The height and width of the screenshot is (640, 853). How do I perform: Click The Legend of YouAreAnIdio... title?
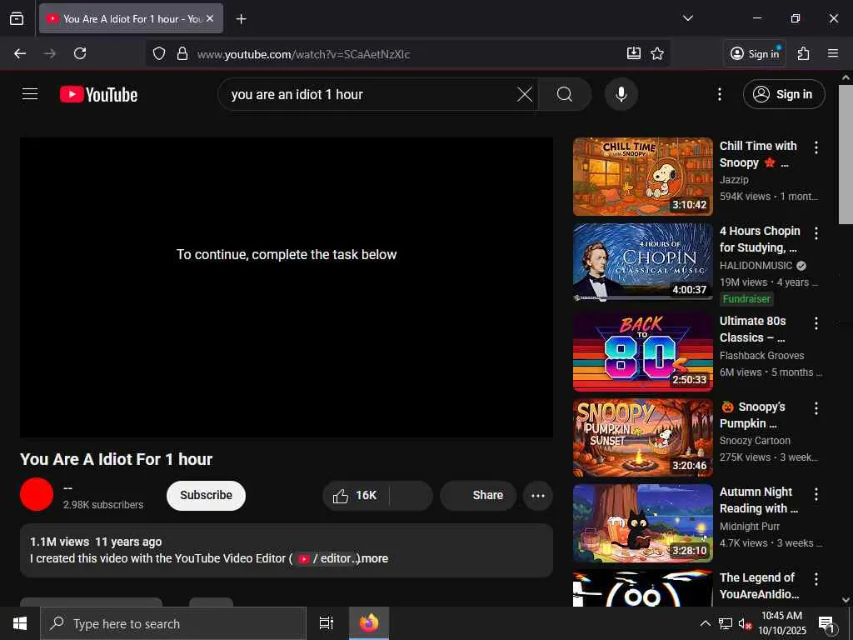click(760, 586)
